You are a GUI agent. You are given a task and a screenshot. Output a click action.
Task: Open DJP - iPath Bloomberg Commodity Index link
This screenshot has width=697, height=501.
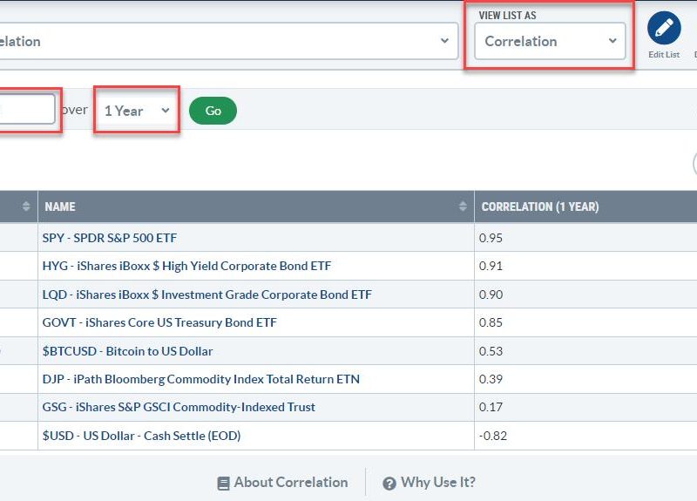click(x=201, y=379)
